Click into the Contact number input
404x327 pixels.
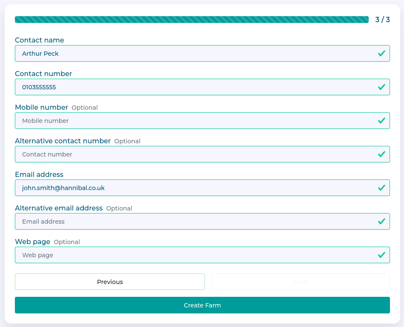tap(191, 87)
